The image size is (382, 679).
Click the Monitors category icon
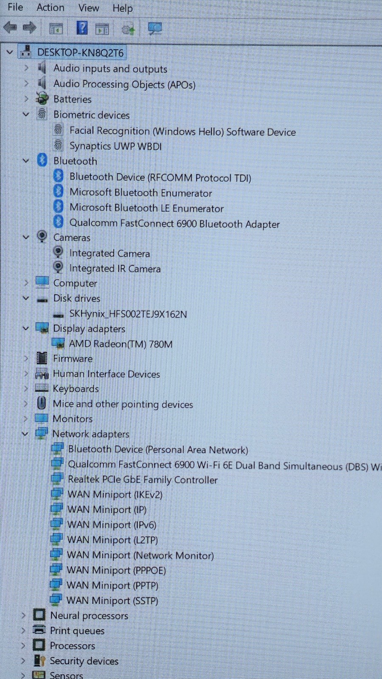pos(42,418)
